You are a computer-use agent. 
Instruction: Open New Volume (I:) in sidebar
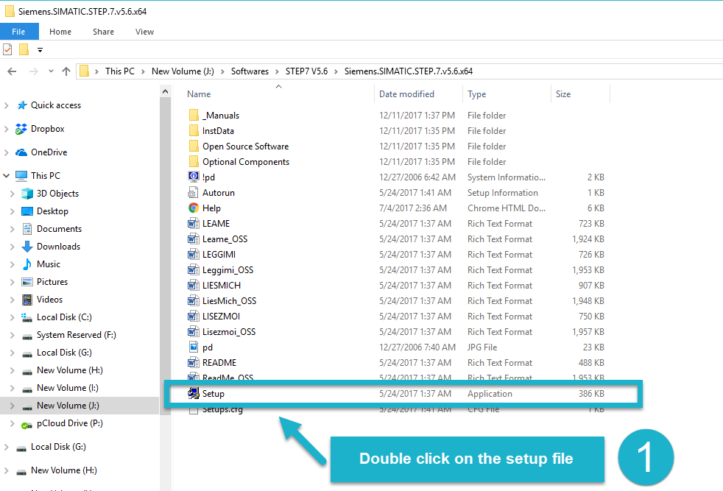pyautogui.click(x=67, y=388)
